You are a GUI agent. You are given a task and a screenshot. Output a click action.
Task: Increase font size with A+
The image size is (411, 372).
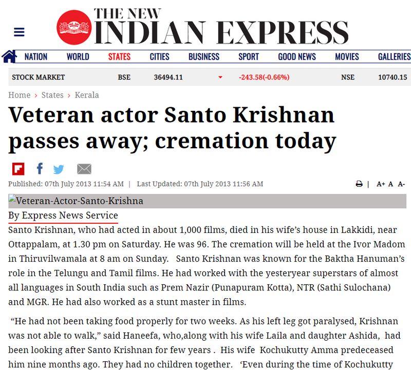[x=381, y=184]
